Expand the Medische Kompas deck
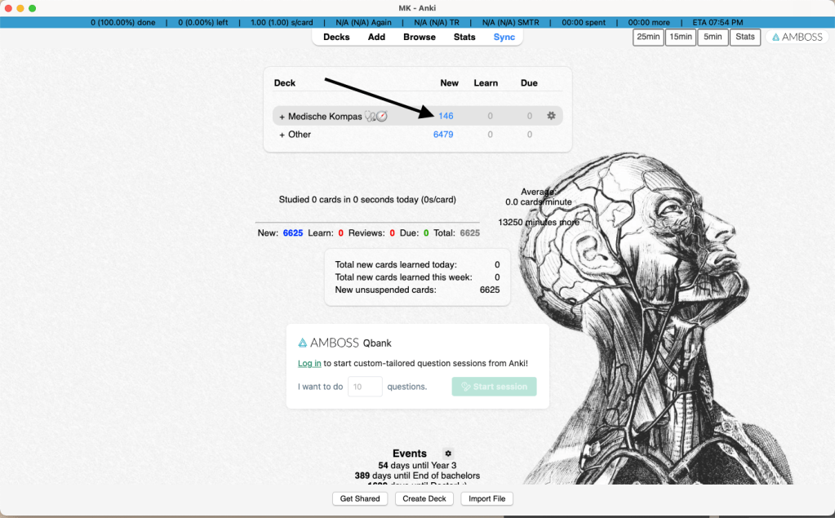Screen dimensions: 835x518 click(x=282, y=117)
